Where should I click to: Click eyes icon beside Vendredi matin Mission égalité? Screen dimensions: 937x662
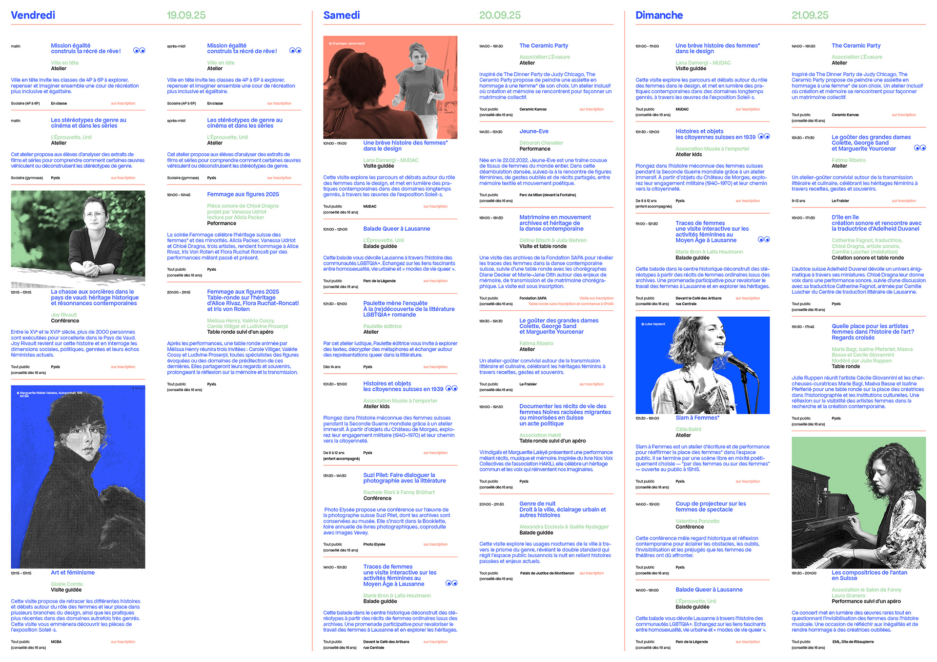pos(139,50)
